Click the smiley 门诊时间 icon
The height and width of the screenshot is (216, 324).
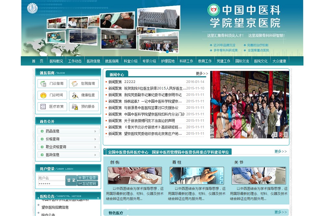click(43, 95)
